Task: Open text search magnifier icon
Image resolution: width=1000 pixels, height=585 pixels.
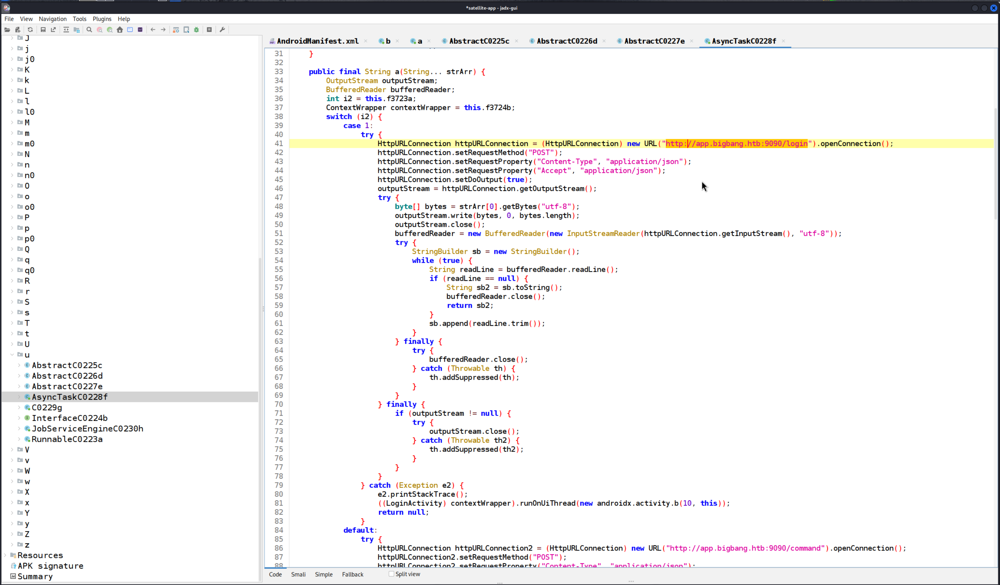Action: [x=89, y=30]
